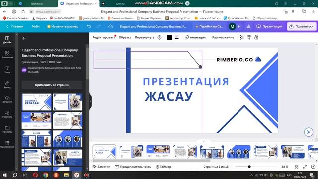Open the Uploads panel in the sidebar
This screenshot has height=179, width=318.
tap(7, 99)
